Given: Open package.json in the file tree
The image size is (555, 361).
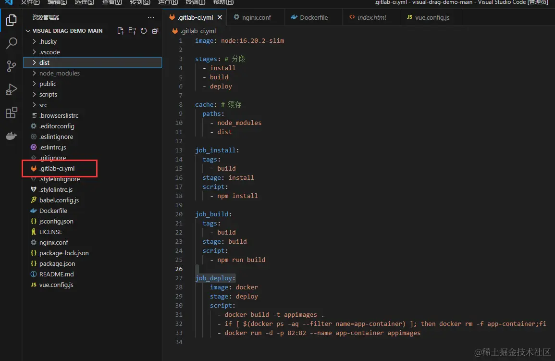Looking at the screenshot, I should 57,263.
